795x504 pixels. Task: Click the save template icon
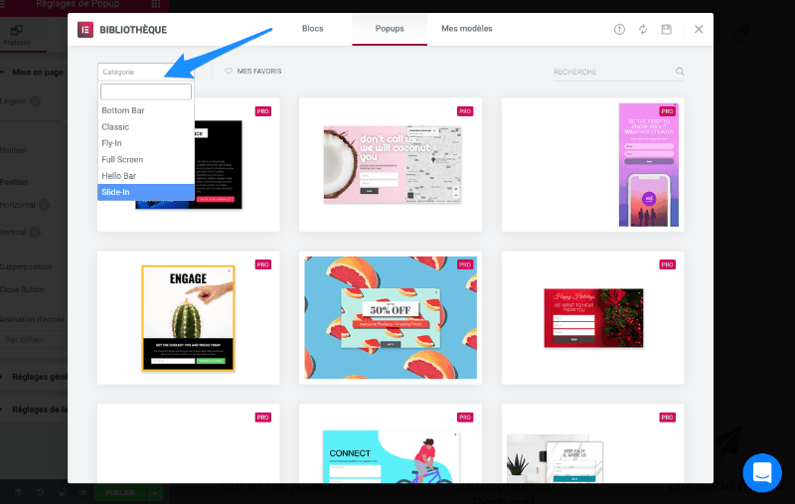(666, 30)
